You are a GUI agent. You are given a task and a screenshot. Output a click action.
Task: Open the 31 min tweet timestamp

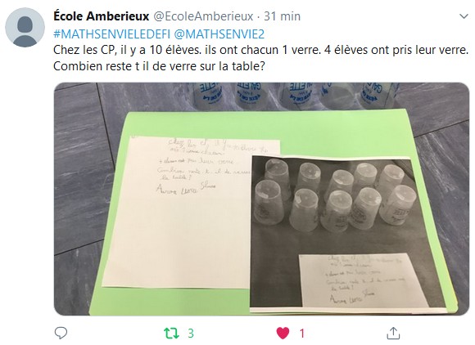(x=282, y=16)
